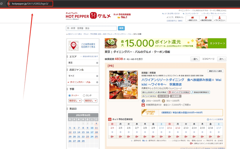Expand the 東京 area row
This screenshot has width=240, height=149.
point(83,63)
